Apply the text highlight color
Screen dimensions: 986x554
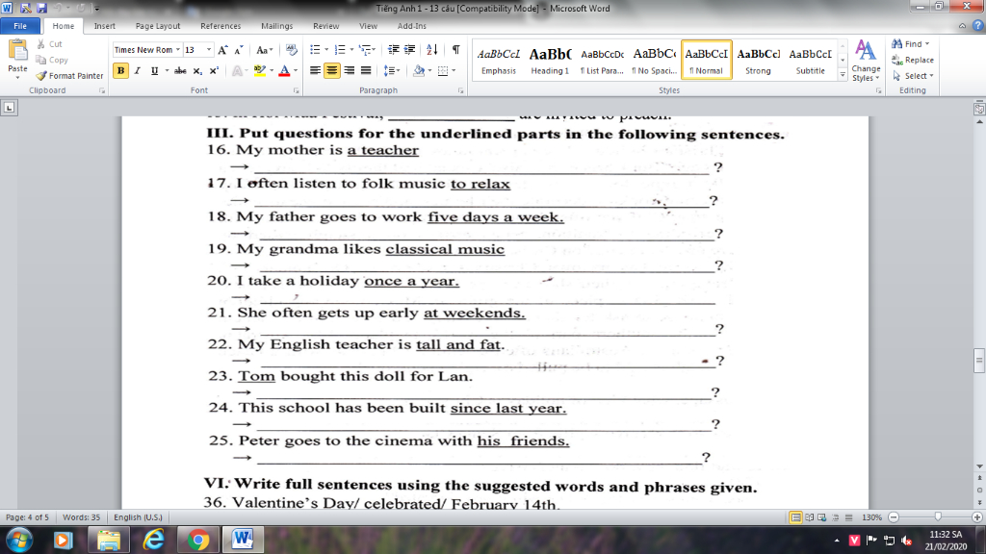(259, 70)
